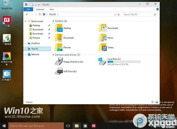Image resolution: width=177 pixels, height=129 pixels.
Task: Collapse the Folders (6) group
Action: click(x=53, y=21)
